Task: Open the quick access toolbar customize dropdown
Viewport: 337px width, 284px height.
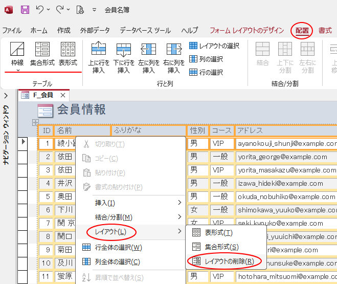Action: (94, 10)
